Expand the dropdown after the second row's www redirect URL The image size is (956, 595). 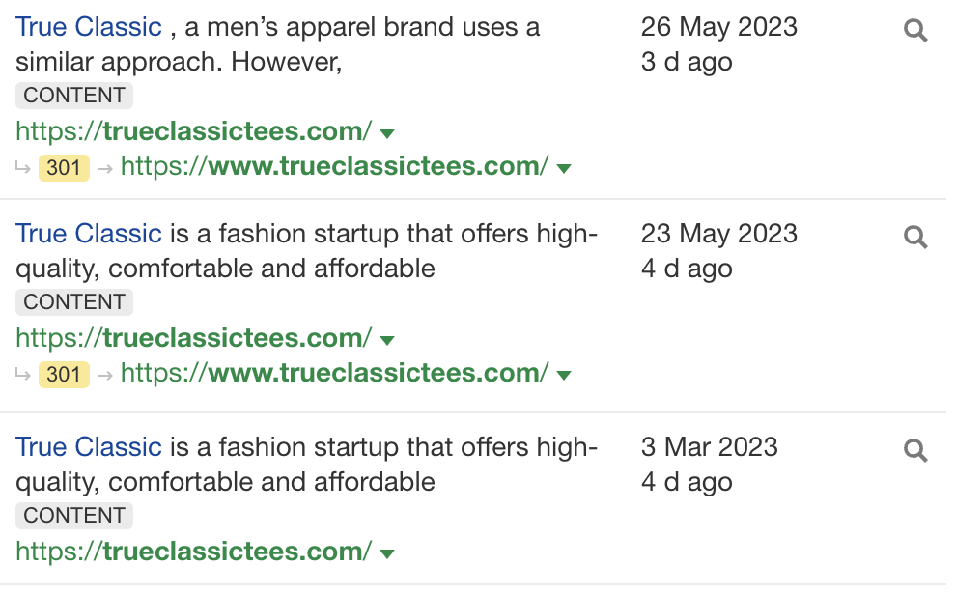[x=564, y=375]
